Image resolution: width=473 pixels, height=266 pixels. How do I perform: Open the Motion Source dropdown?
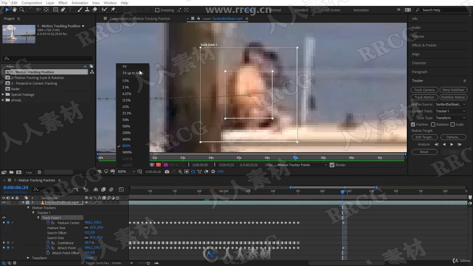click(x=451, y=104)
